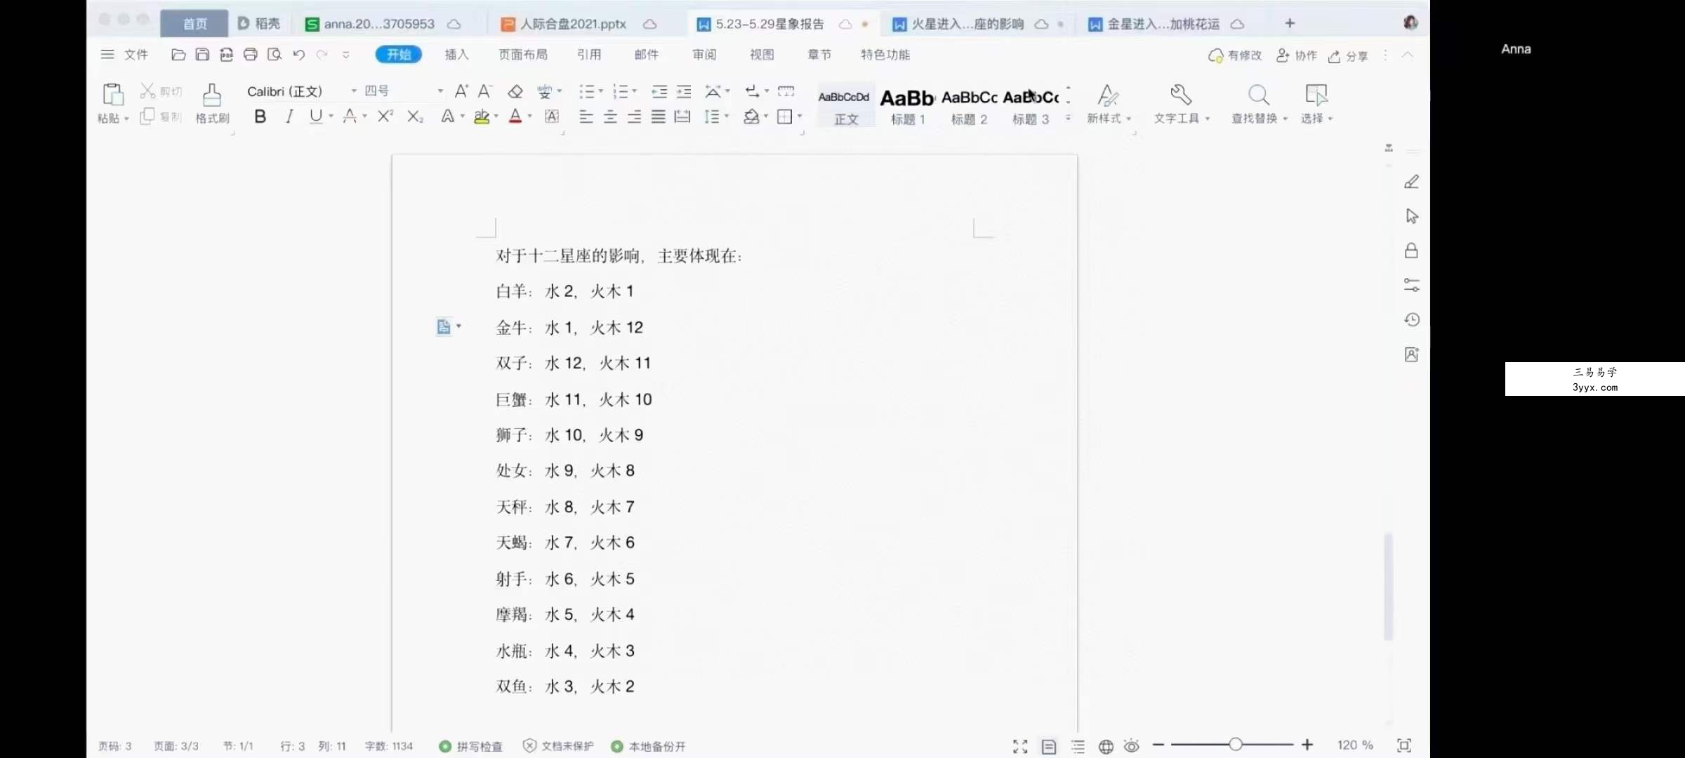Increase font size with larger A
Image resolution: width=1685 pixels, height=758 pixels.
461,91
